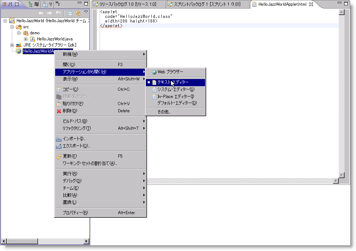The width and height of the screenshot is (356, 251).
Task: Click the Forward arrow in Package Explorer toolbar
Action: [x=49, y=13]
